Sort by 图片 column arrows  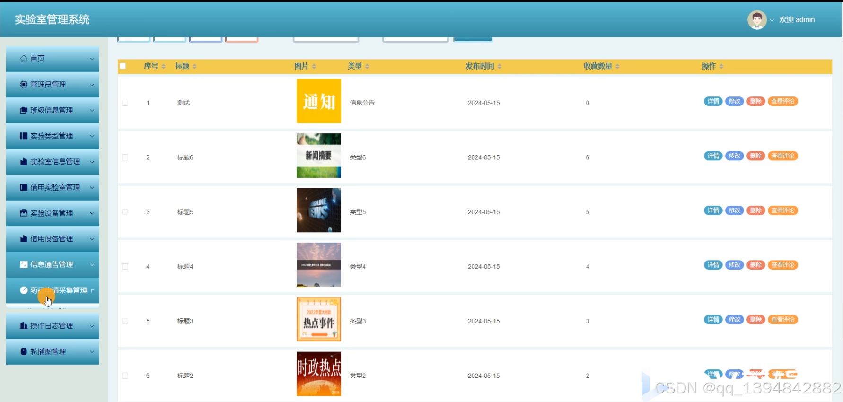pos(314,67)
